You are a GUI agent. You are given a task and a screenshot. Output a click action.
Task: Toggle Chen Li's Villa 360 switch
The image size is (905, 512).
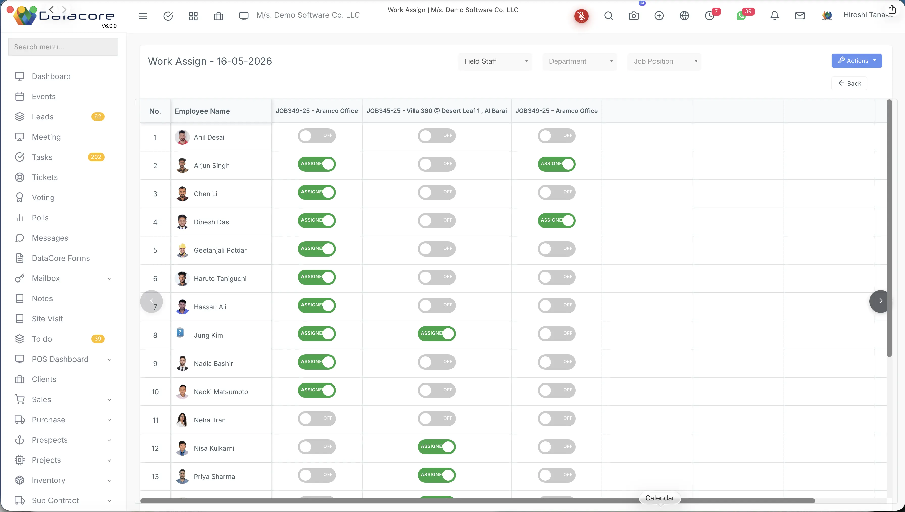(x=437, y=192)
